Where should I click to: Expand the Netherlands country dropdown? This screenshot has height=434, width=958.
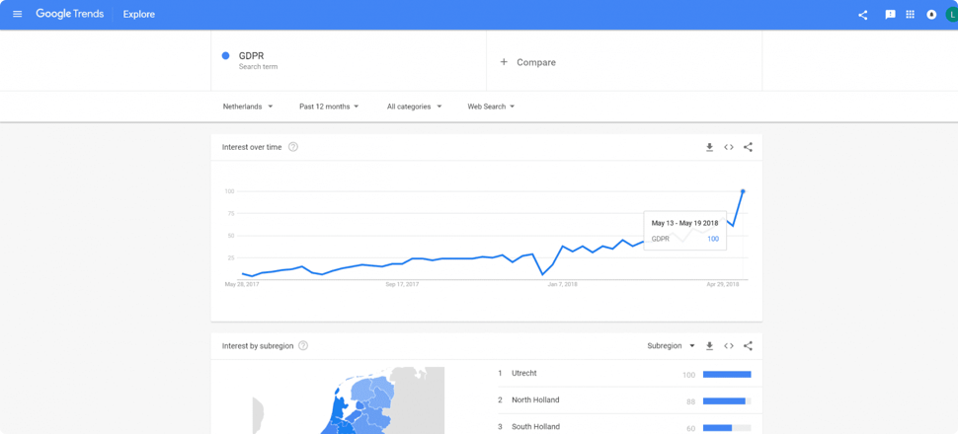tap(248, 107)
